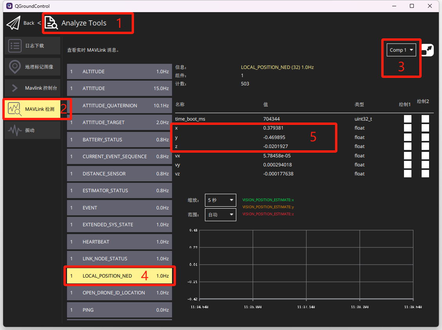Select the OPEN_DRONE_ID_LOCATION message
The image size is (442, 330).
tap(119, 293)
